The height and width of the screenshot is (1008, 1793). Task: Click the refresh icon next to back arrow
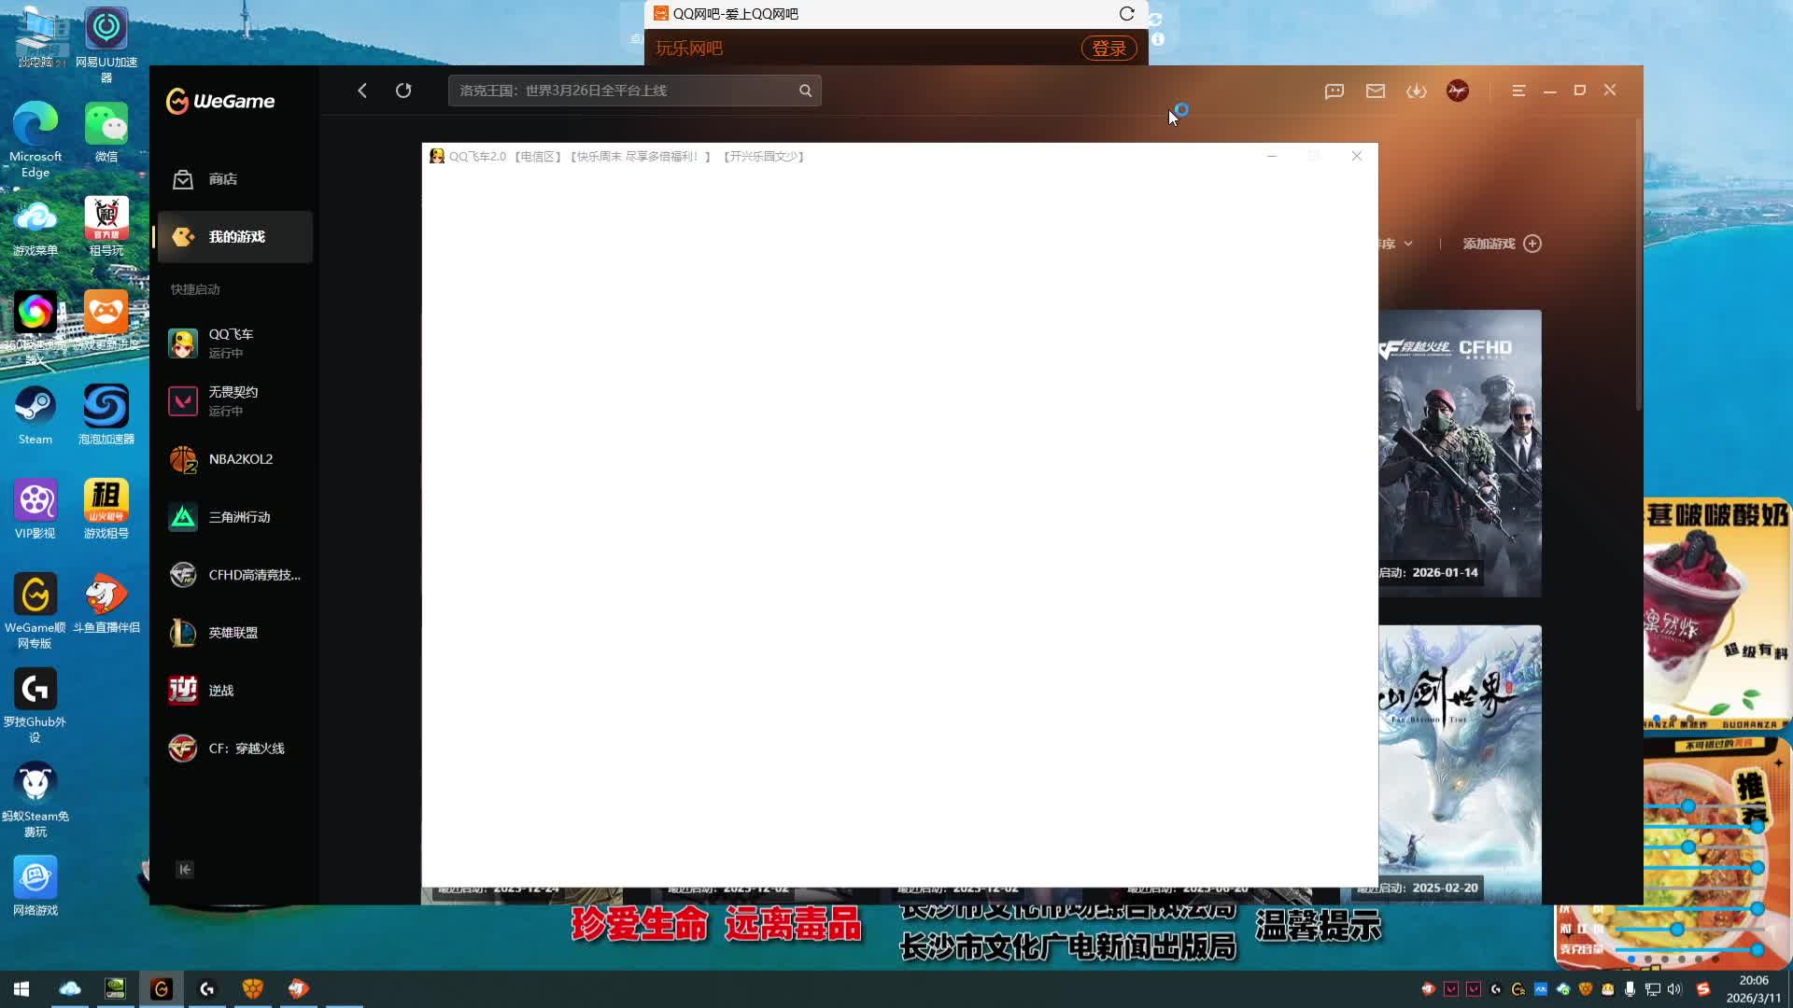403,91
